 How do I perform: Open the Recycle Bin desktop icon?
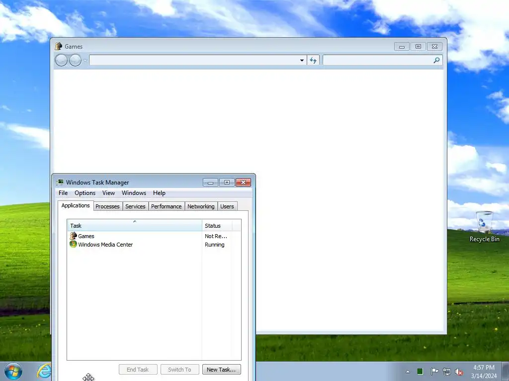tap(484, 227)
